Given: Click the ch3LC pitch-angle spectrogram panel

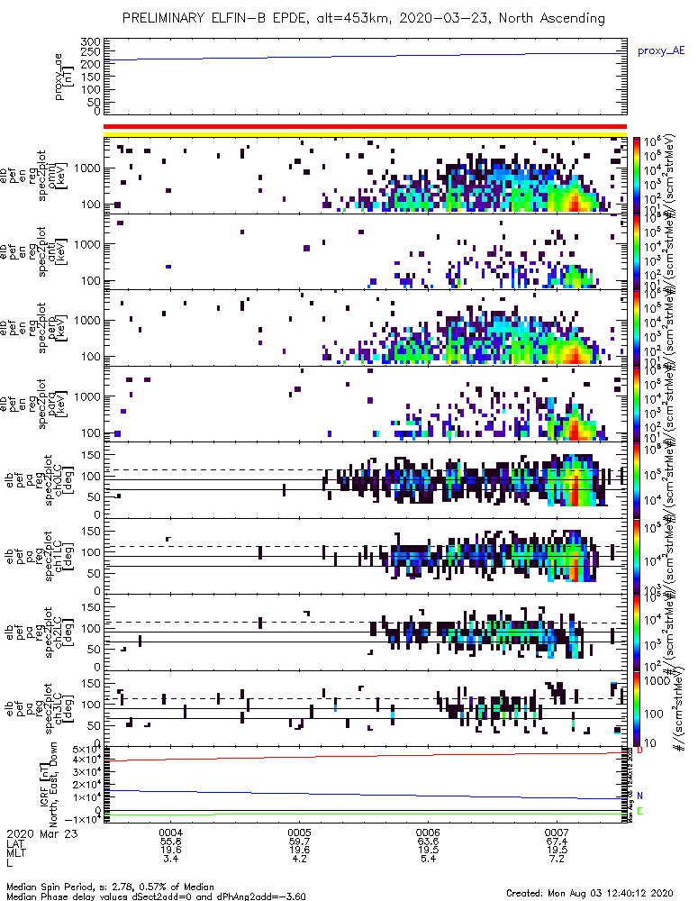Looking at the screenshot, I should point(365,708).
